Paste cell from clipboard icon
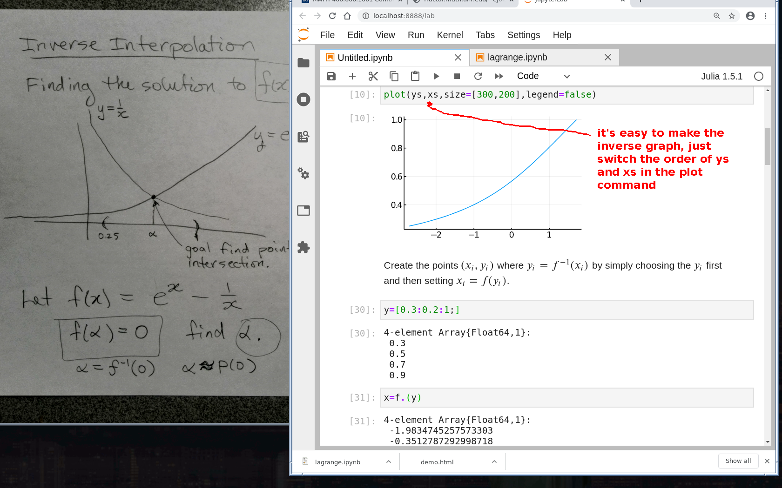The height and width of the screenshot is (488, 782). click(415, 76)
